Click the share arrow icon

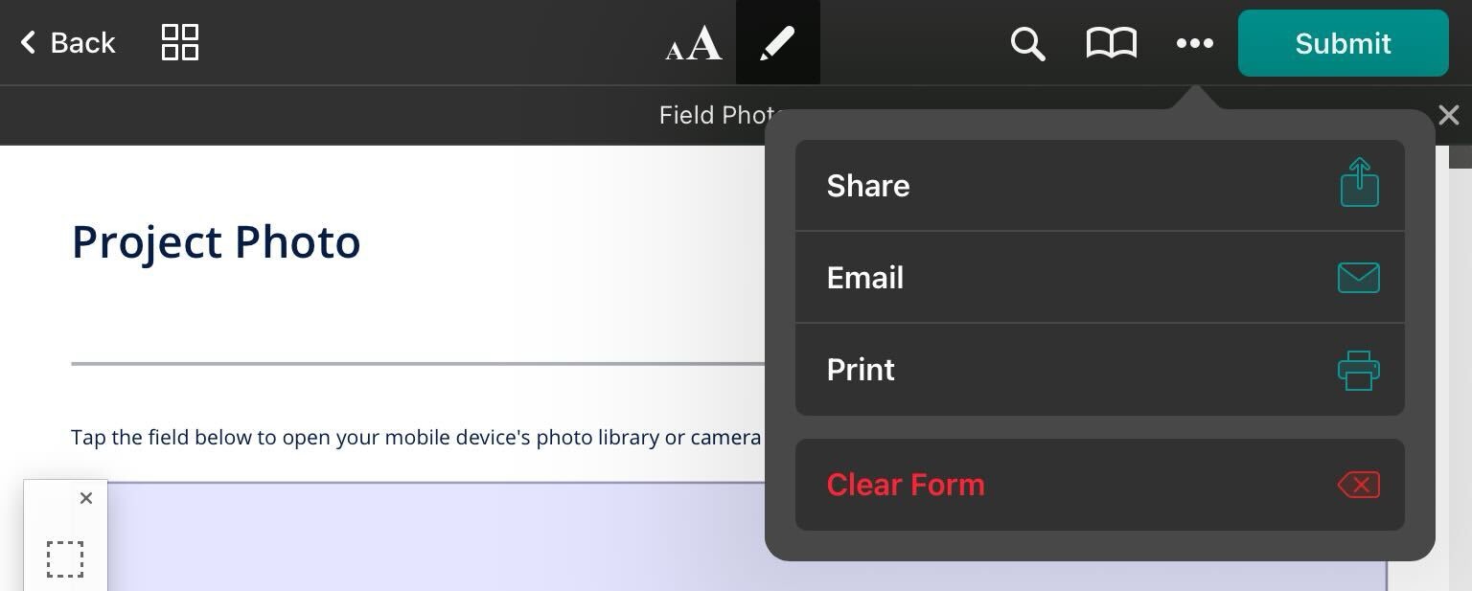(x=1359, y=183)
